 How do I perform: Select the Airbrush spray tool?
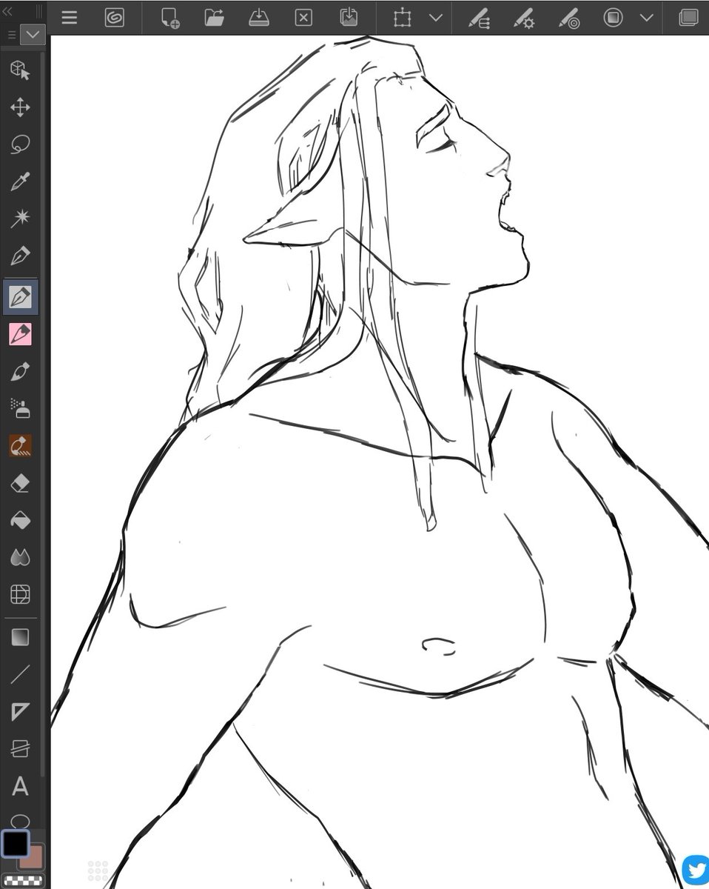tap(20, 408)
